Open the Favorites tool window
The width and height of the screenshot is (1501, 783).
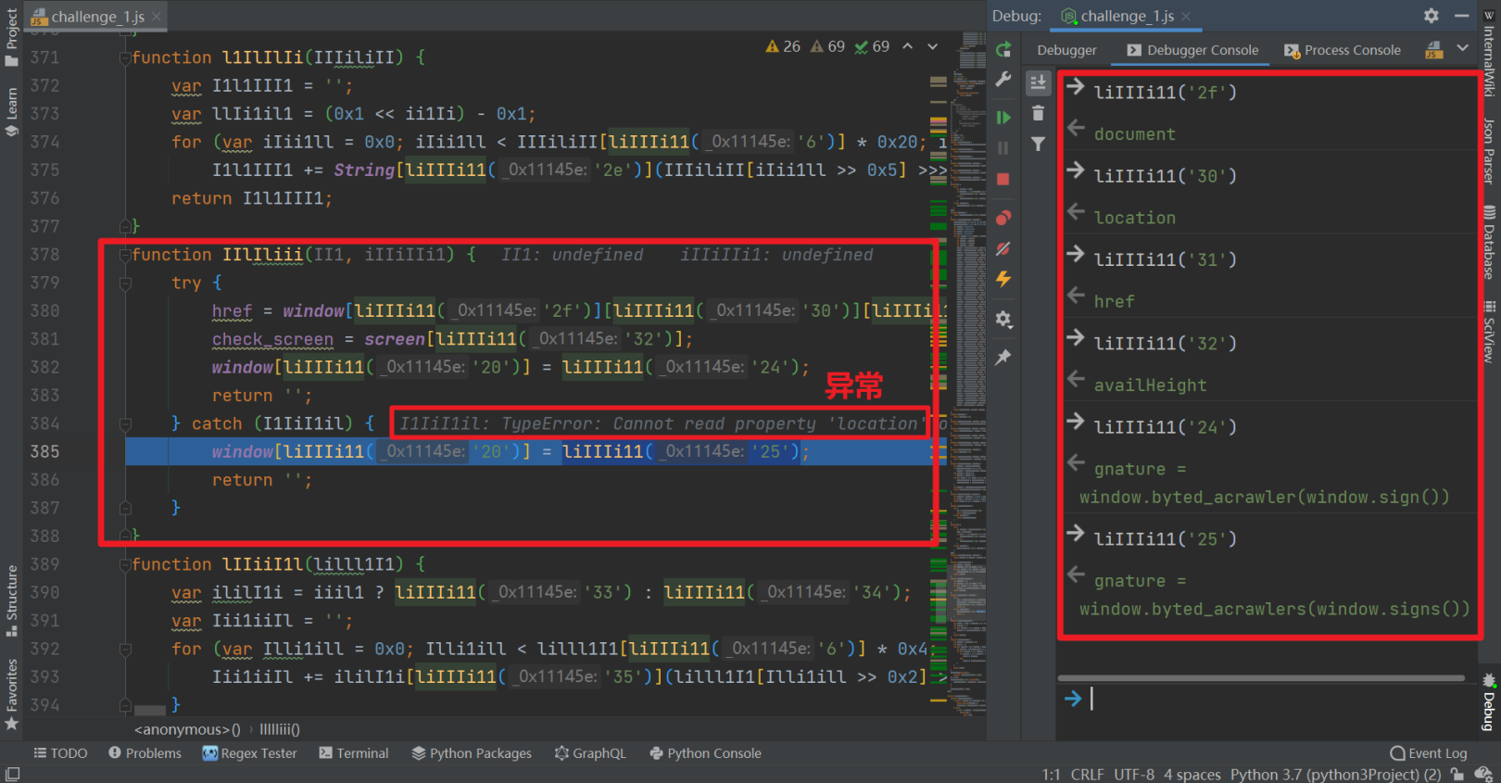point(11,694)
